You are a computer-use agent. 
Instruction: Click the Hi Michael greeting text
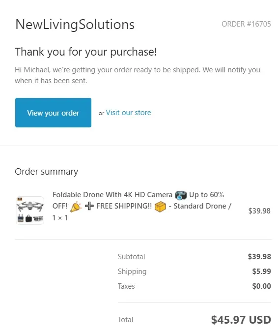click(138, 75)
